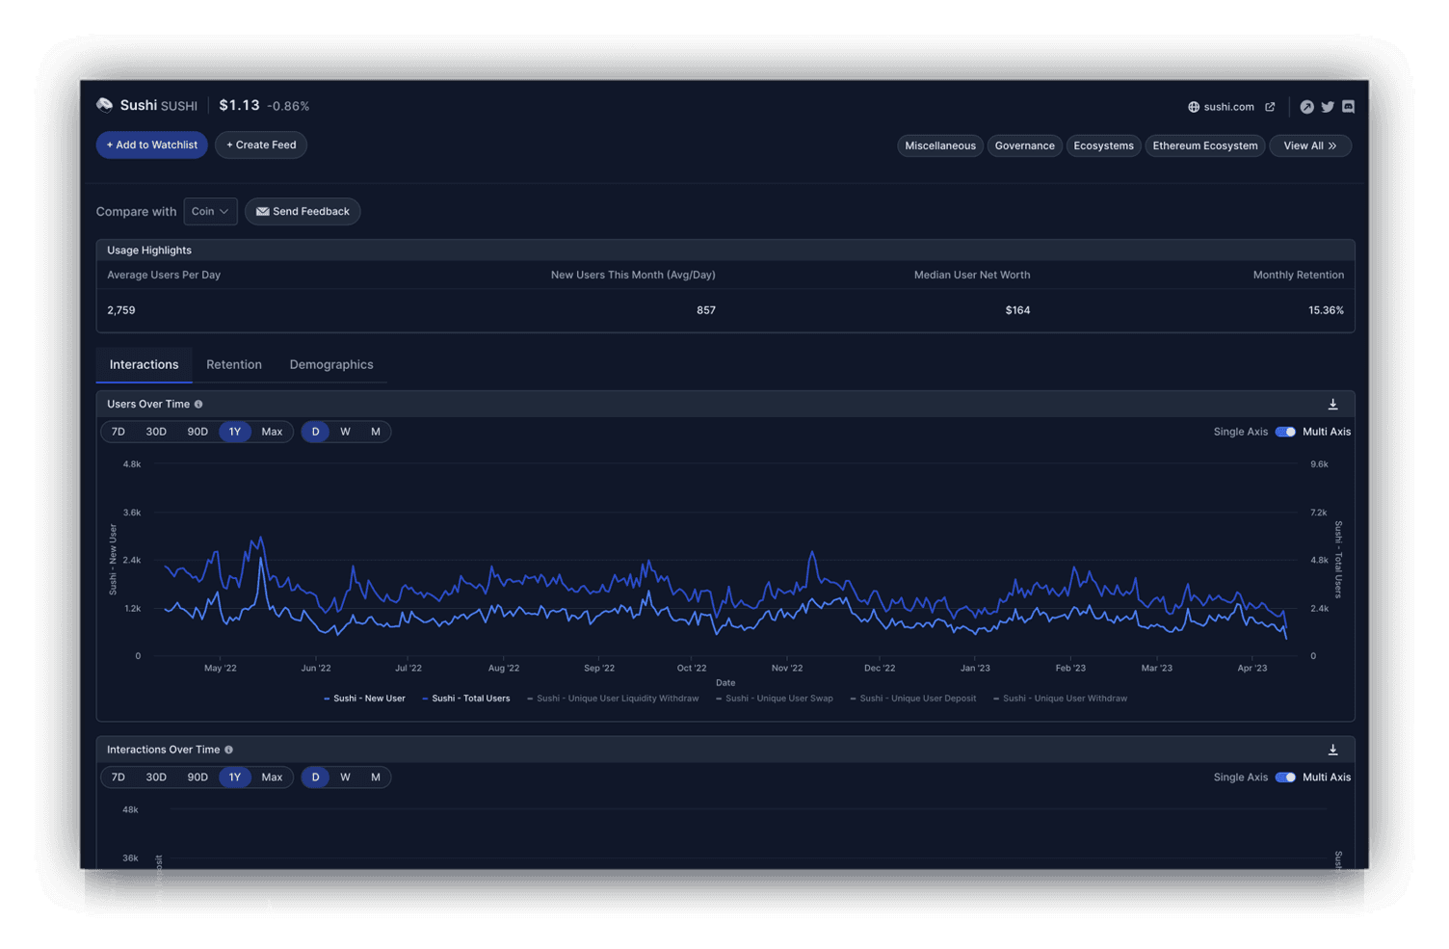Toggle Sushi - Total Users legend series

(466, 699)
